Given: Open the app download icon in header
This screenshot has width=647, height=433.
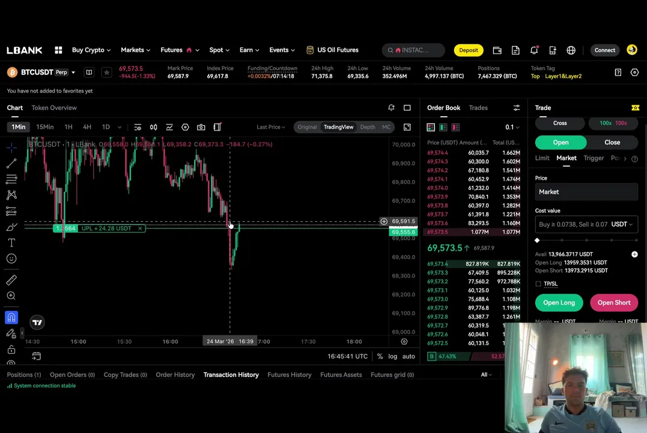Looking at the screenshot, I should pos(553,50).
